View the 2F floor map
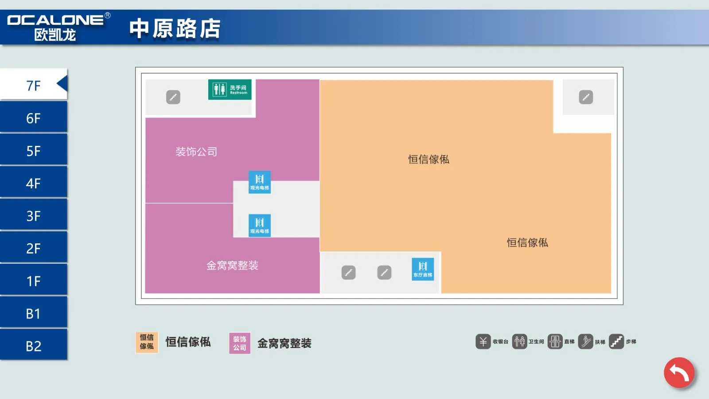The width and height of the screenshot is (709, 399). [x=34, y=248]
